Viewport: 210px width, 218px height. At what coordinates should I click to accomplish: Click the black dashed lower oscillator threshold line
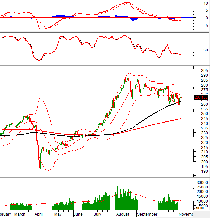point(98,58)
